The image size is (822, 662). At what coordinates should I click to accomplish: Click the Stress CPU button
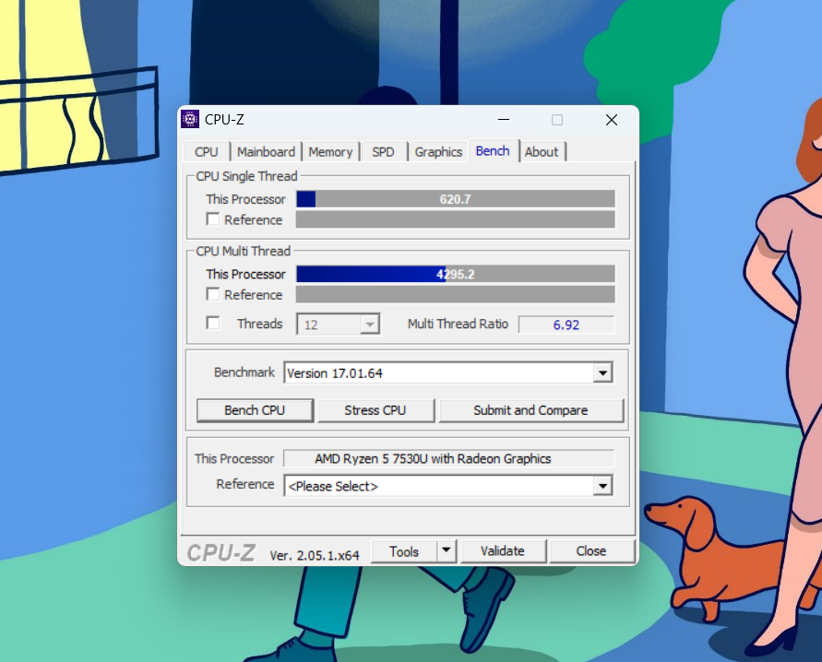click(375, 410)
